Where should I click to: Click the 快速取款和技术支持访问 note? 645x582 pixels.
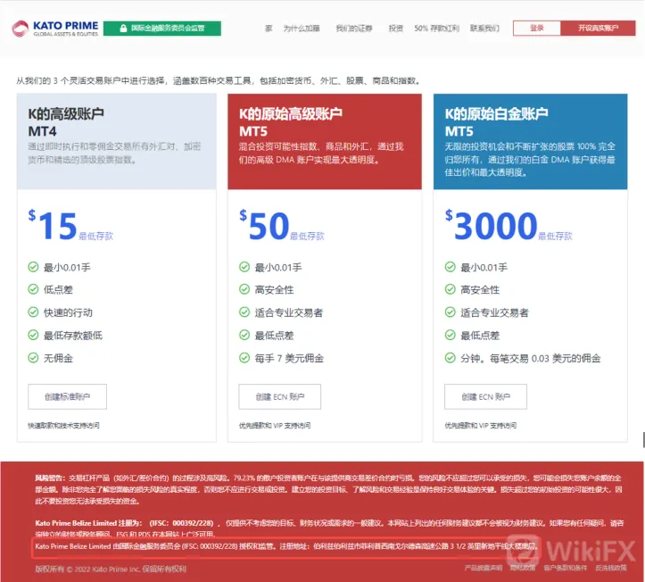[x=63, y=426]
